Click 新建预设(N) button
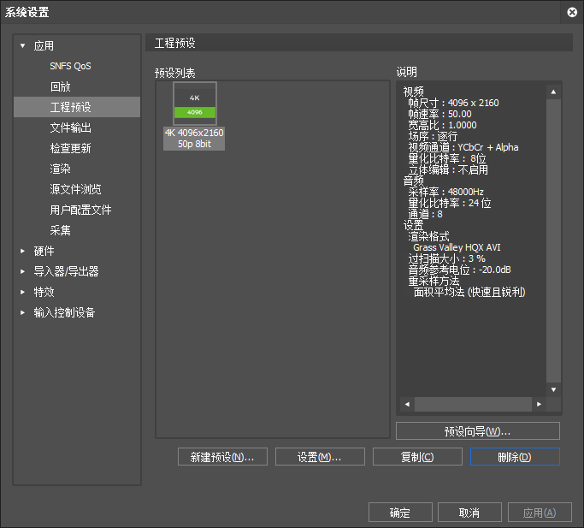 222,457
